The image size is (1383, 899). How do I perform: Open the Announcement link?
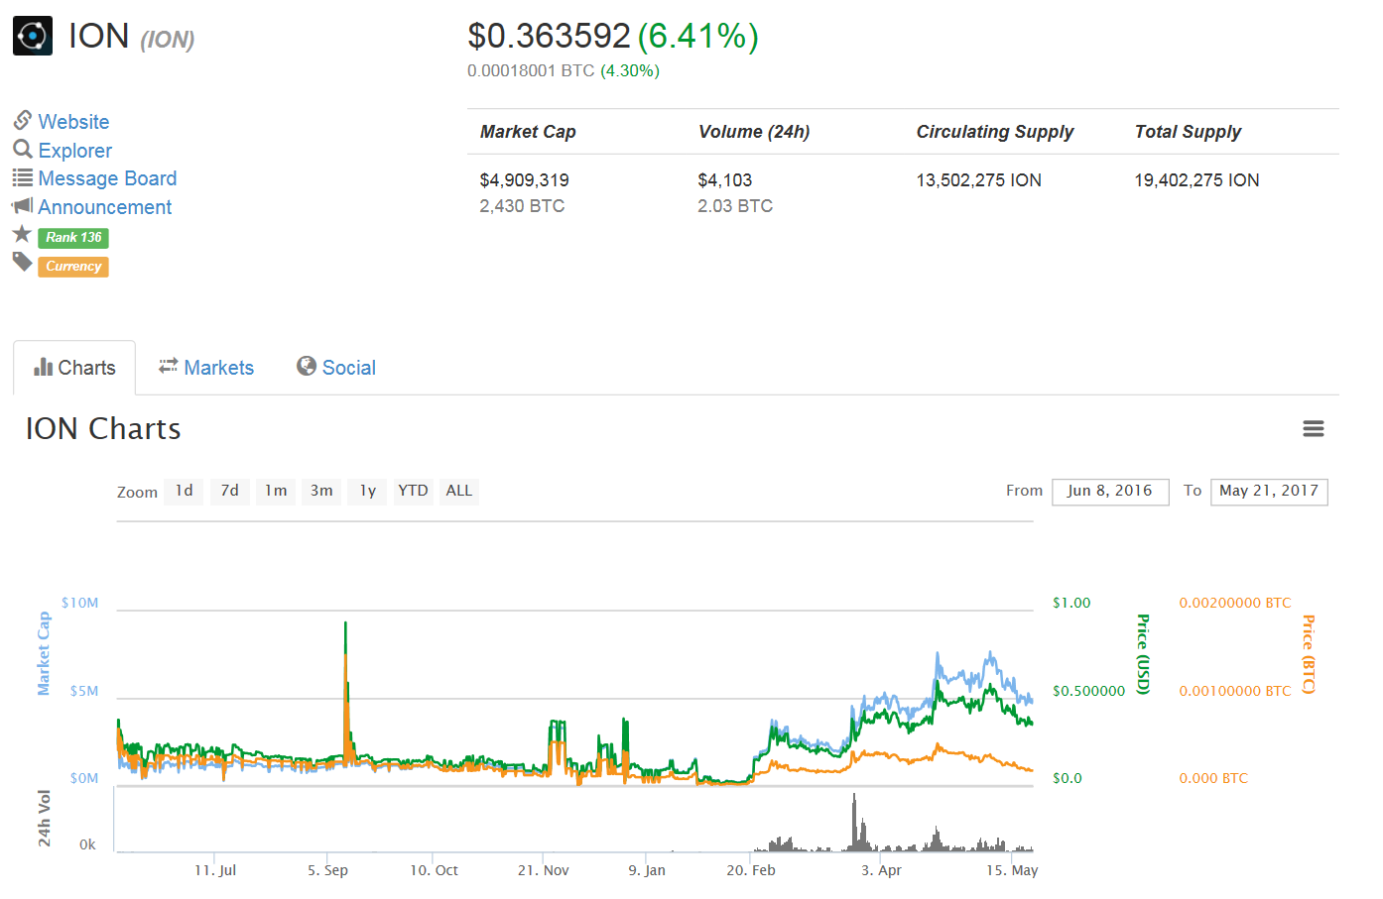(x=104, y=207)
